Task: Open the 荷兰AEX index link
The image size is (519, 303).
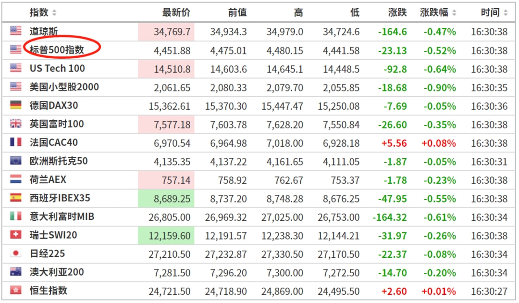Action: pyautogui.click(x=48, y=179)
